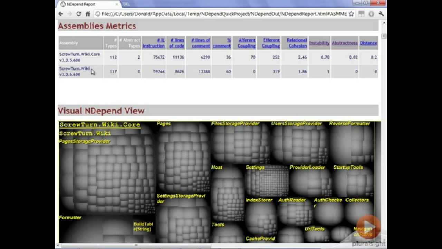
Task: Click the Assemblies Metrics heading
Action: (x=97, y=26)
